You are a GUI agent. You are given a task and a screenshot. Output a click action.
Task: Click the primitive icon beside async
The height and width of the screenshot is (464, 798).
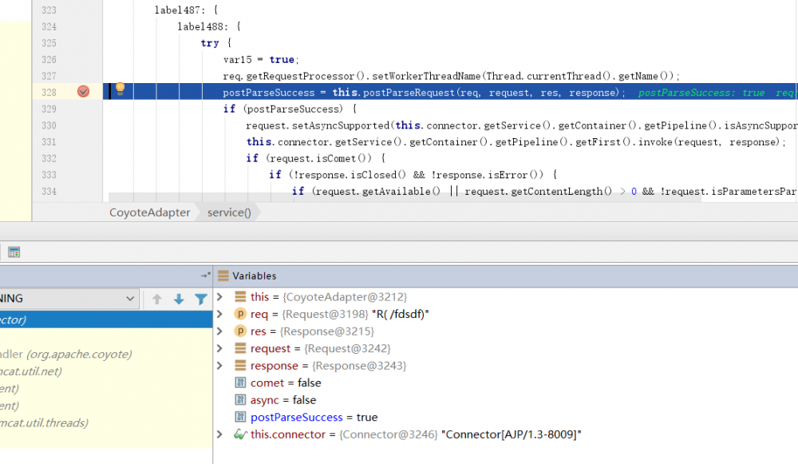pyautogui.click(x=240, y=400)
